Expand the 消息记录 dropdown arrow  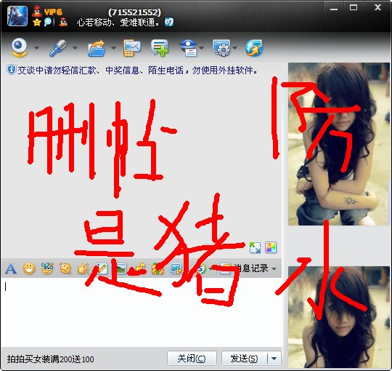[274, 269]
